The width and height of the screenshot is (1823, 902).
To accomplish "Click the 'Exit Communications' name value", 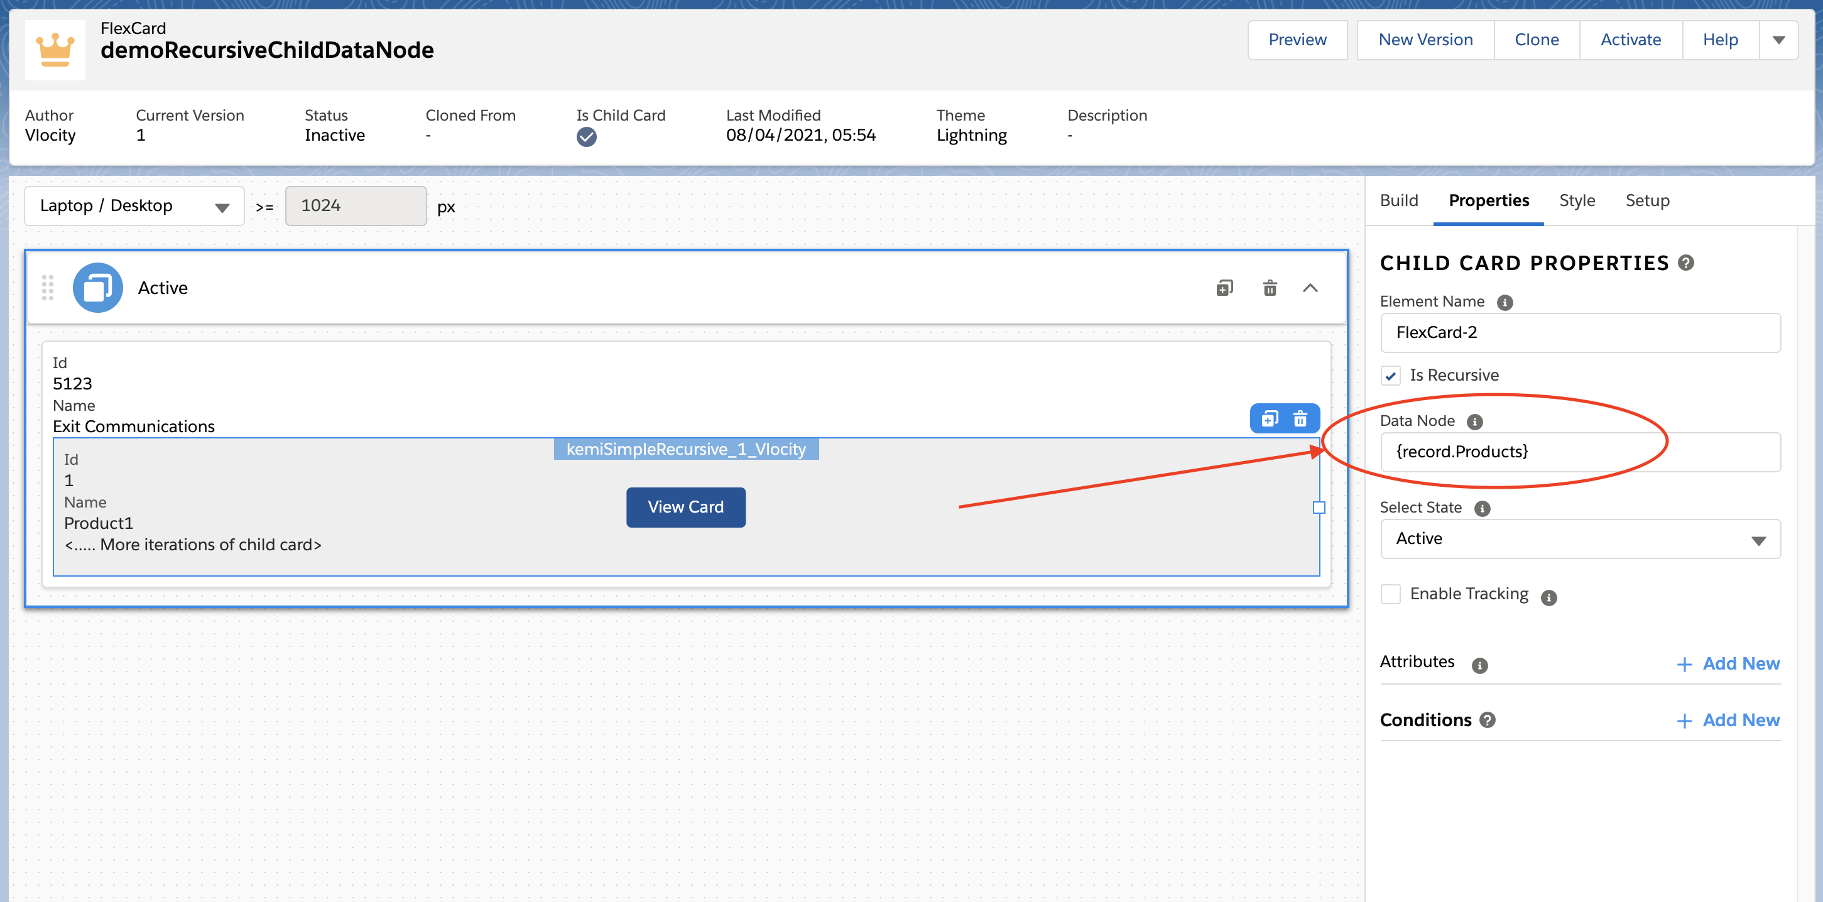I will click(134, 427).
